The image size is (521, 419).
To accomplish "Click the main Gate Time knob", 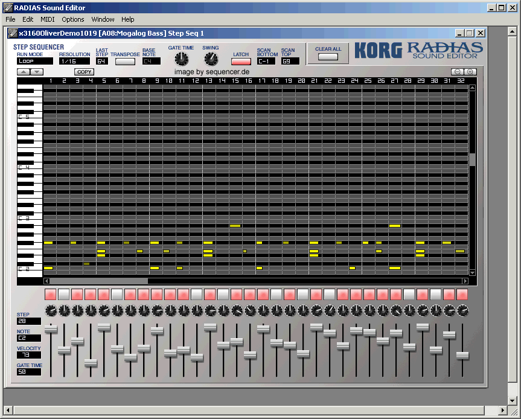I will [x=182, y=59].
